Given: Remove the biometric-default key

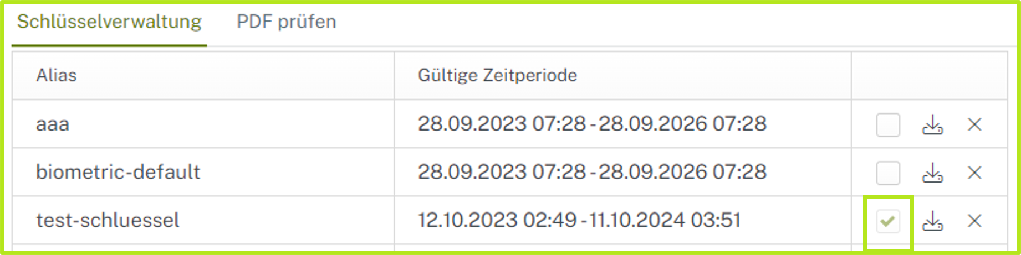Looking at the screenshot, I should [x=974, y=173].
